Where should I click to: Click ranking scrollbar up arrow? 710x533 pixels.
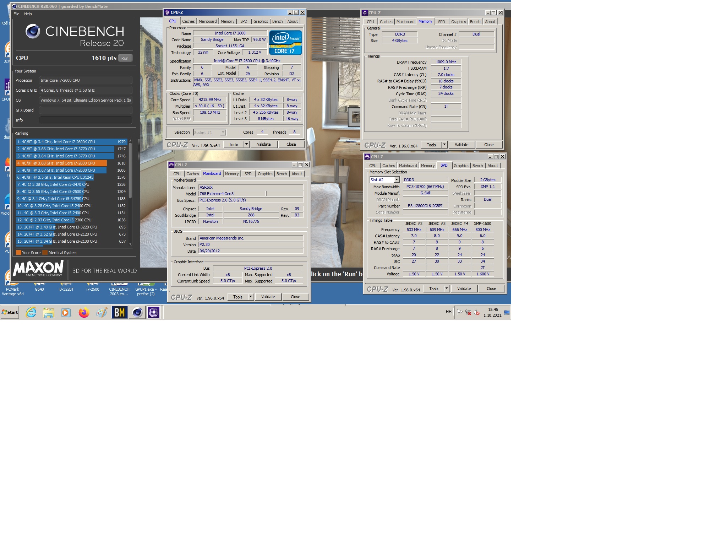(130, 141)
